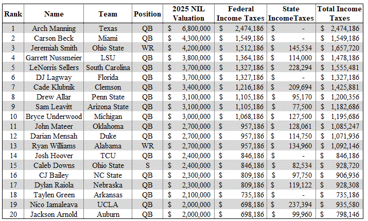Select the LSU team cell
Image resolution: width=368 pixels, height=221 pixels.
[x=108, y=58]
